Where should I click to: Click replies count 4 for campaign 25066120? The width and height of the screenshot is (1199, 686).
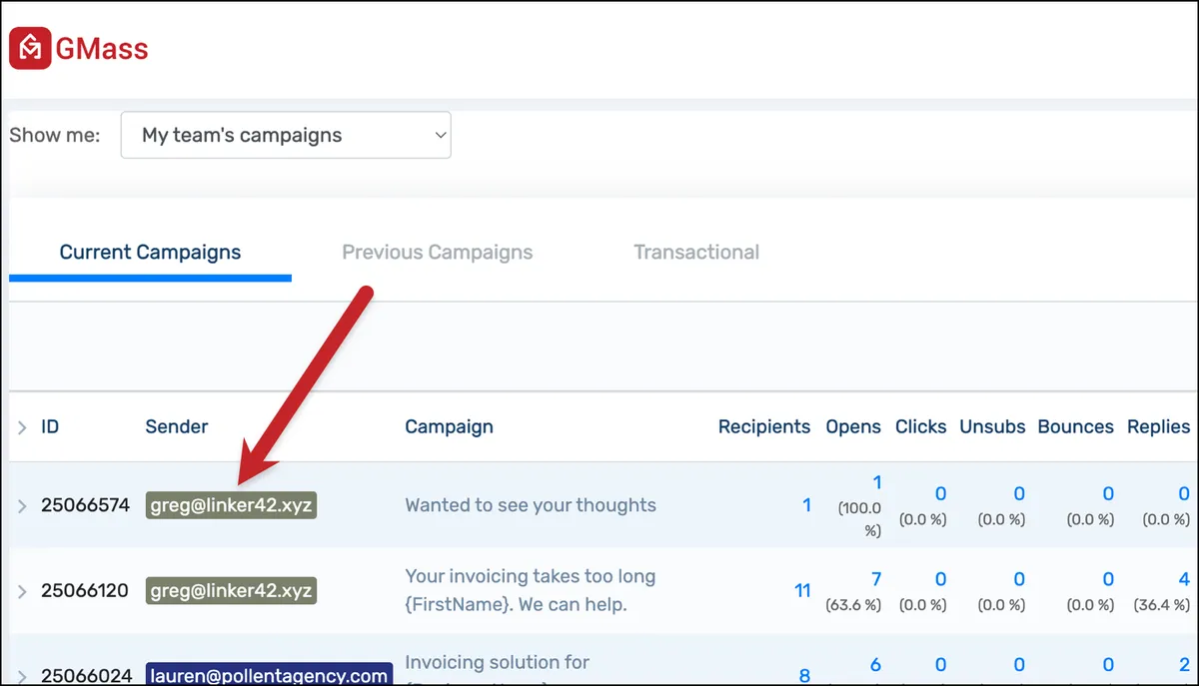(1184, 579)
